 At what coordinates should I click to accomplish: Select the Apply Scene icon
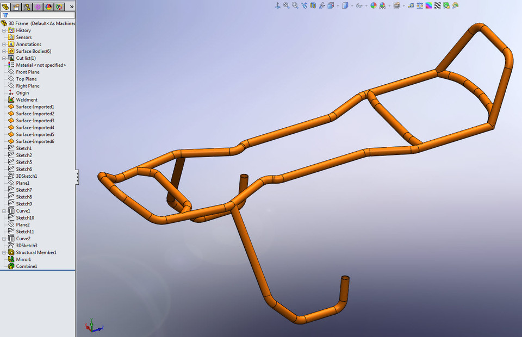tap(382, 4)
